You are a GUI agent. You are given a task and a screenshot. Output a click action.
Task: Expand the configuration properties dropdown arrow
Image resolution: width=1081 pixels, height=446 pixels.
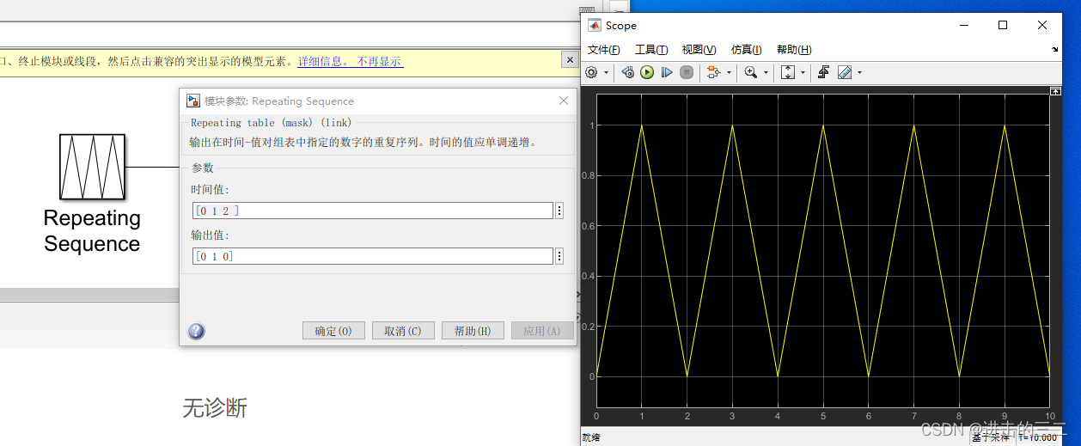pos(606,73)
